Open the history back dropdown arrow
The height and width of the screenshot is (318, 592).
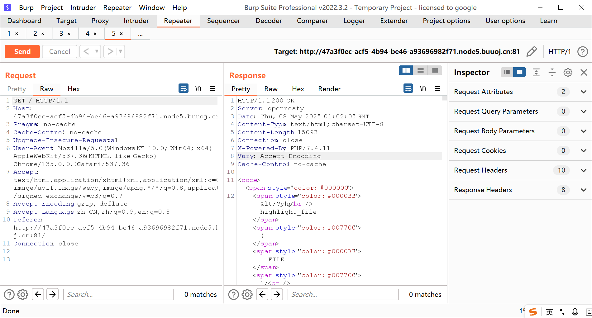point(97,51)
